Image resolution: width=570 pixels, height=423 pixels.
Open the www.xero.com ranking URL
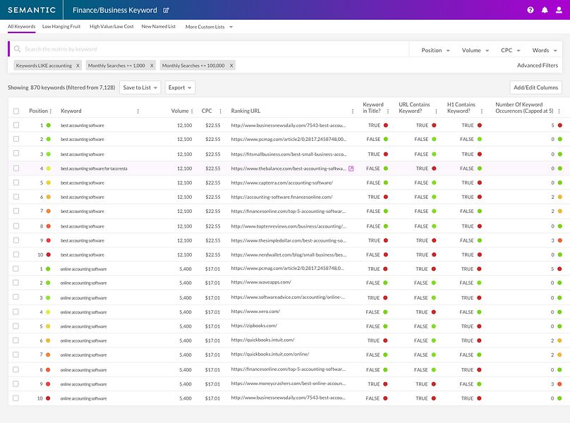(x=255, y=312)
